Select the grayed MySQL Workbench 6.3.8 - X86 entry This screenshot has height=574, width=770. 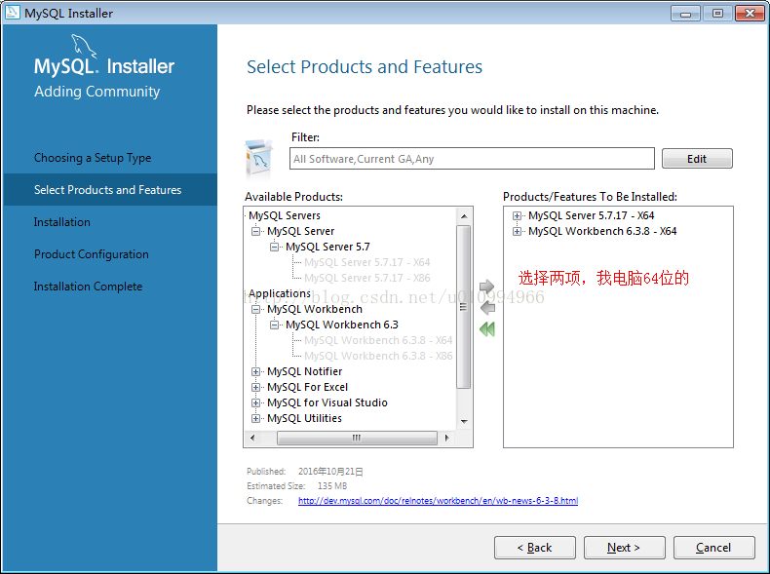tap(378, 356)
